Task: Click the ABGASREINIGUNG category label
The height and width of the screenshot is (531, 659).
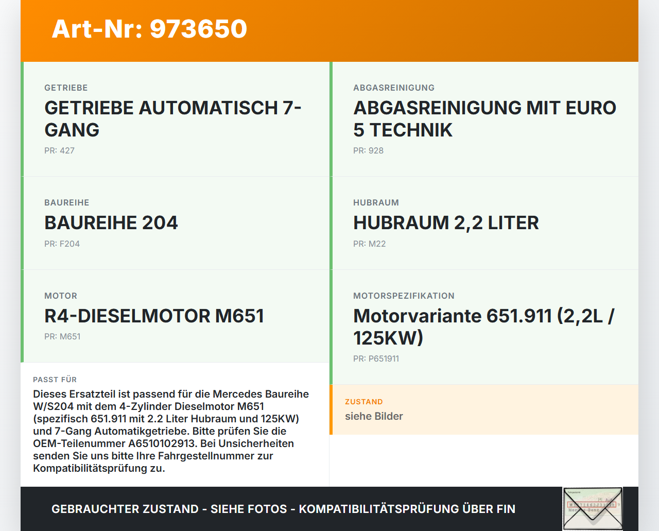Action: 393,88
